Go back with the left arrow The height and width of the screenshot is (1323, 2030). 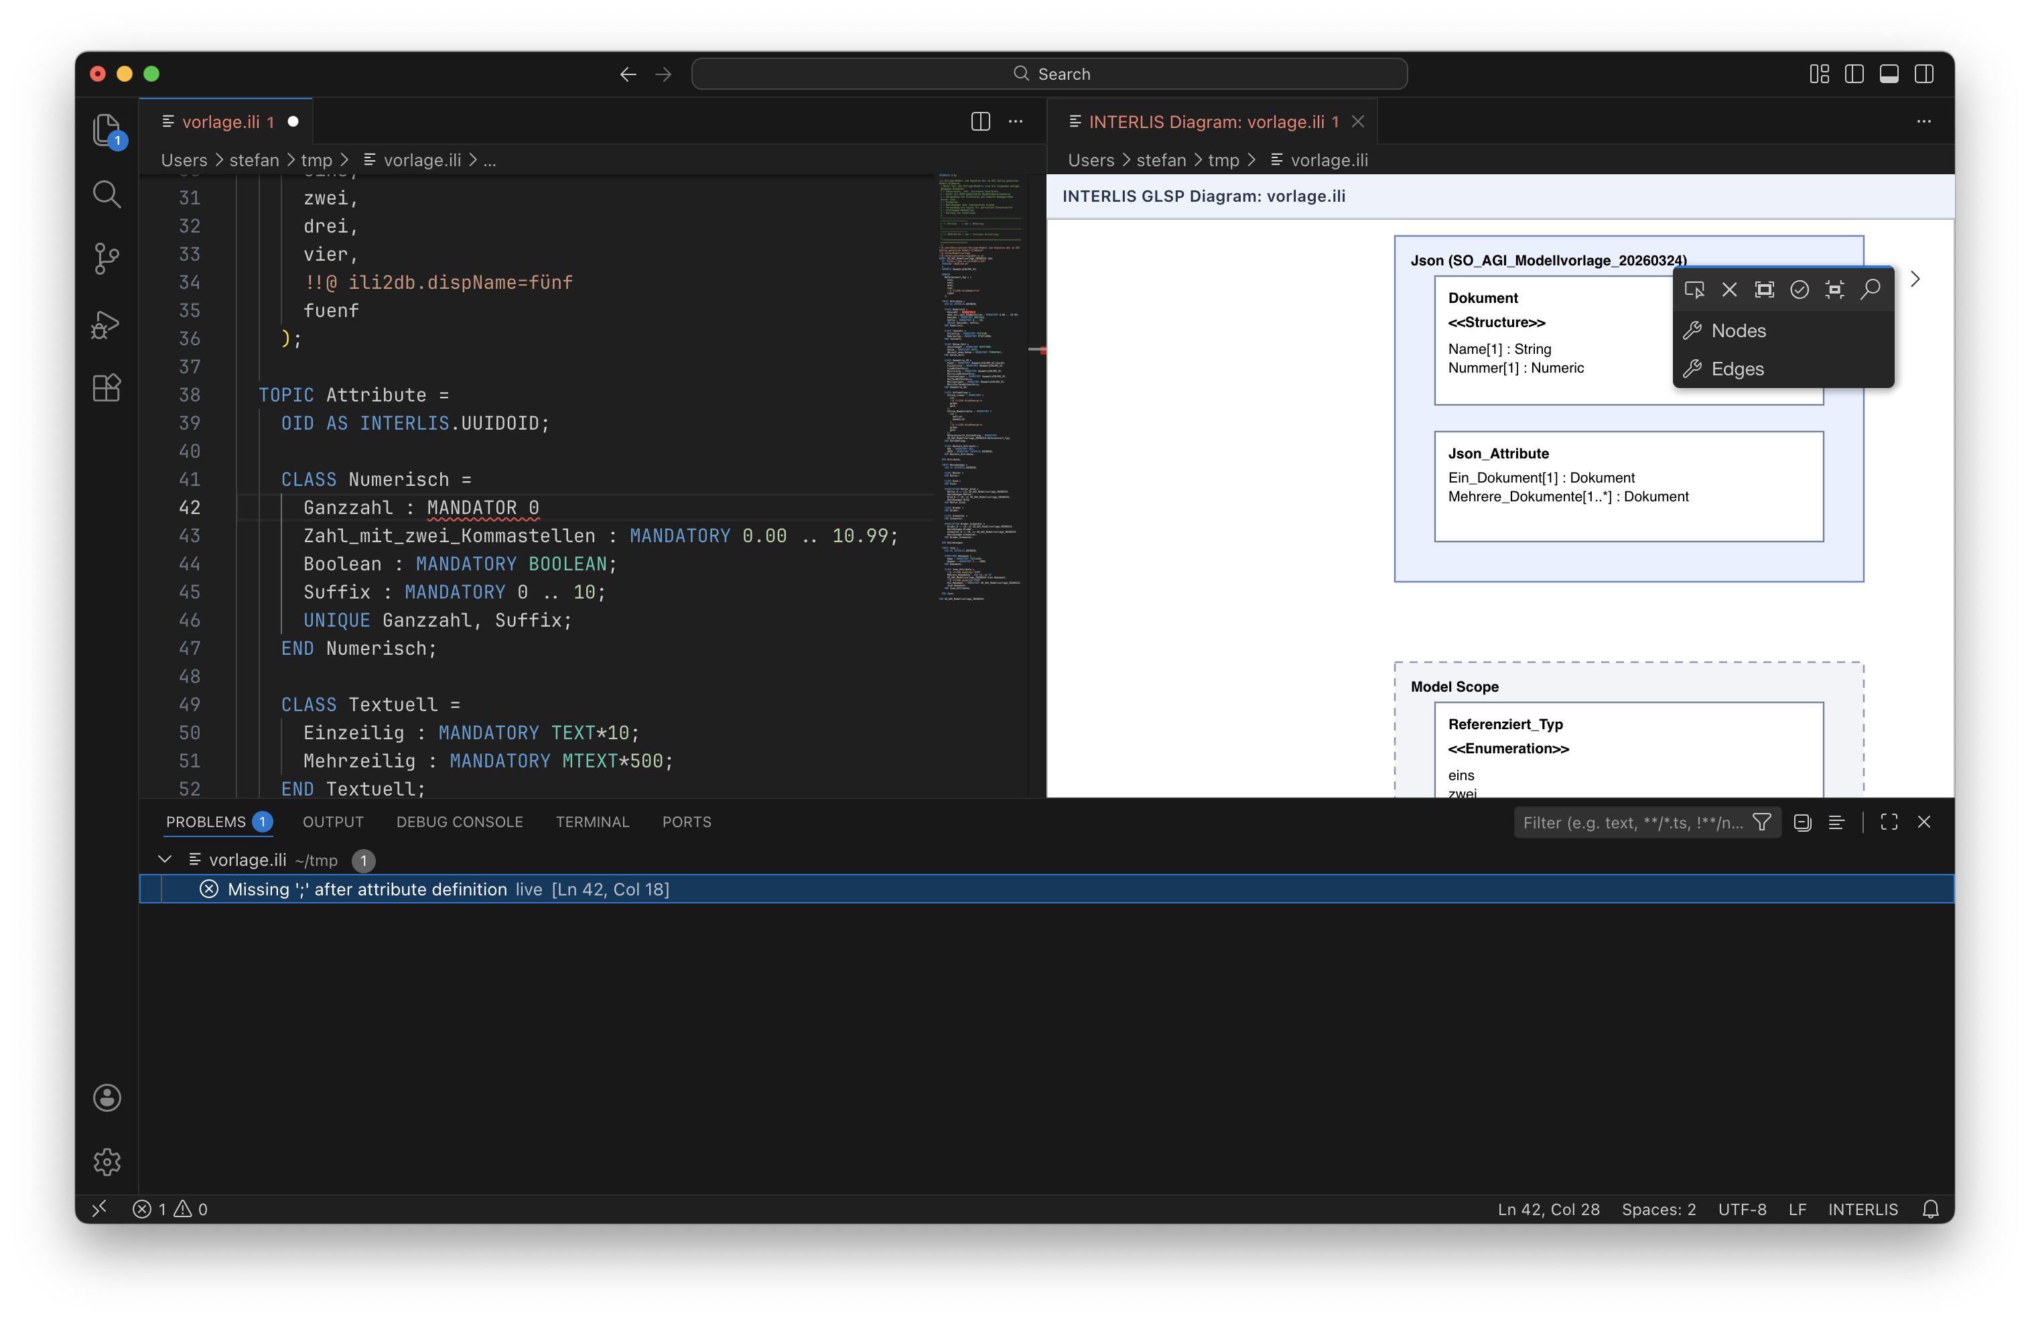point(628,74)
